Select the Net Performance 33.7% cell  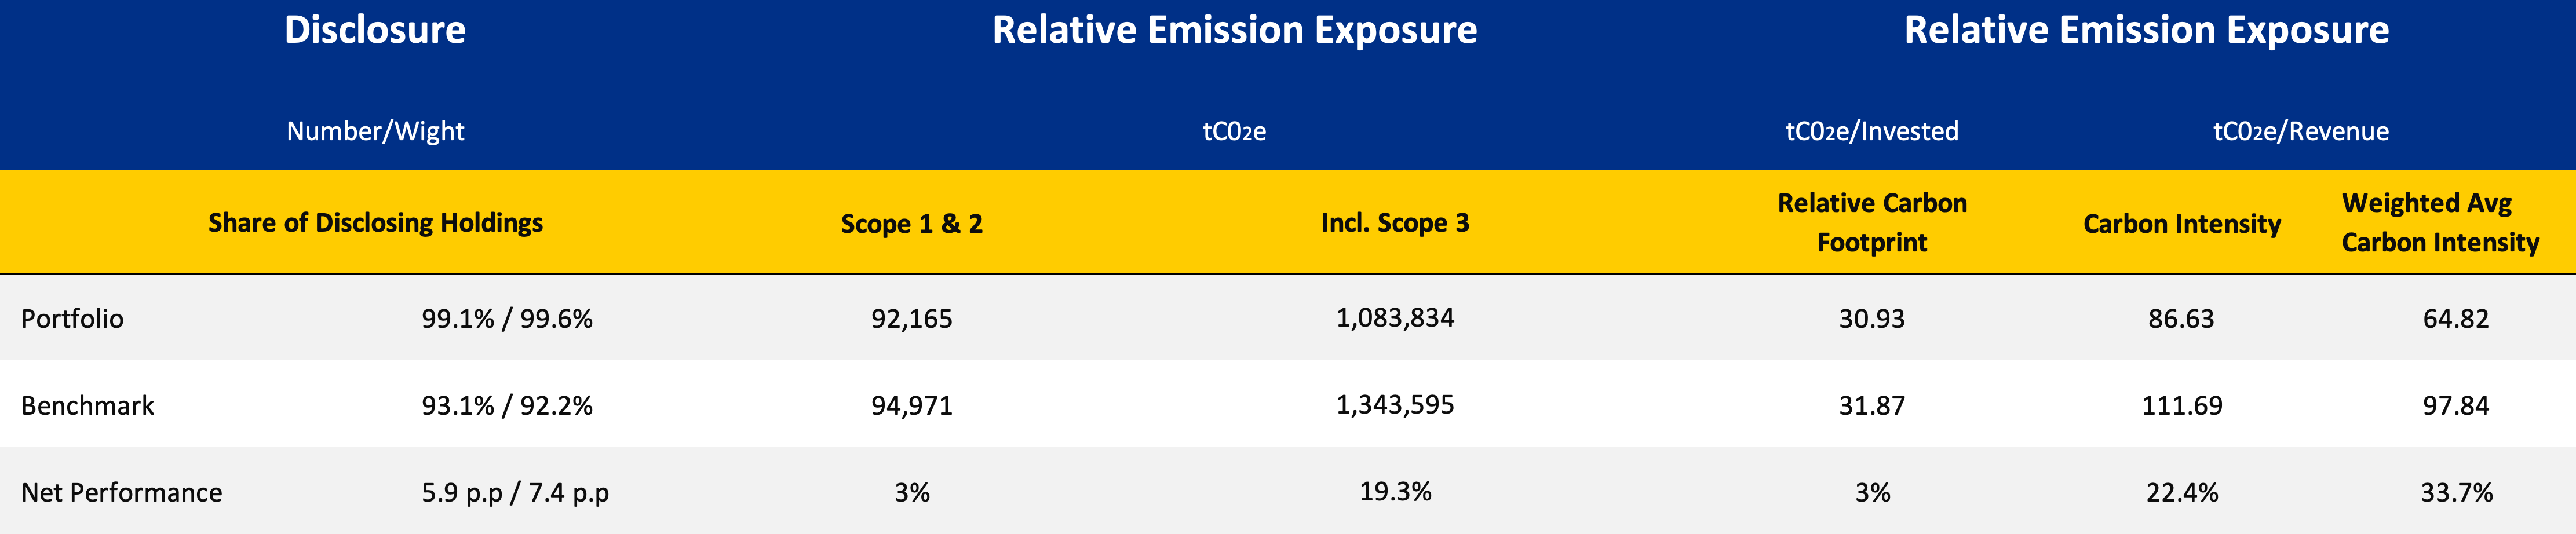point(2456,492)
